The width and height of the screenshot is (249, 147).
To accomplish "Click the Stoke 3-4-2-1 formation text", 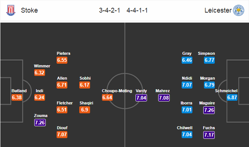I will pyautogui.click(x=109, y=10).
